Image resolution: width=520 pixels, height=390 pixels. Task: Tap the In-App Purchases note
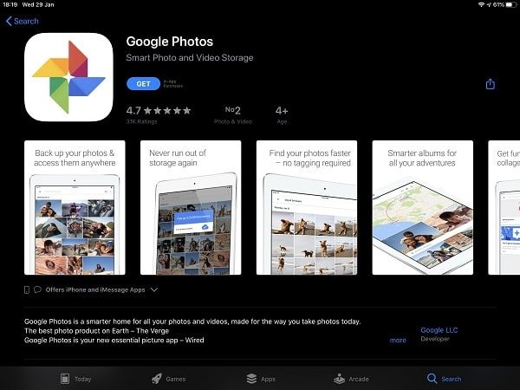(x=172, y=84)
